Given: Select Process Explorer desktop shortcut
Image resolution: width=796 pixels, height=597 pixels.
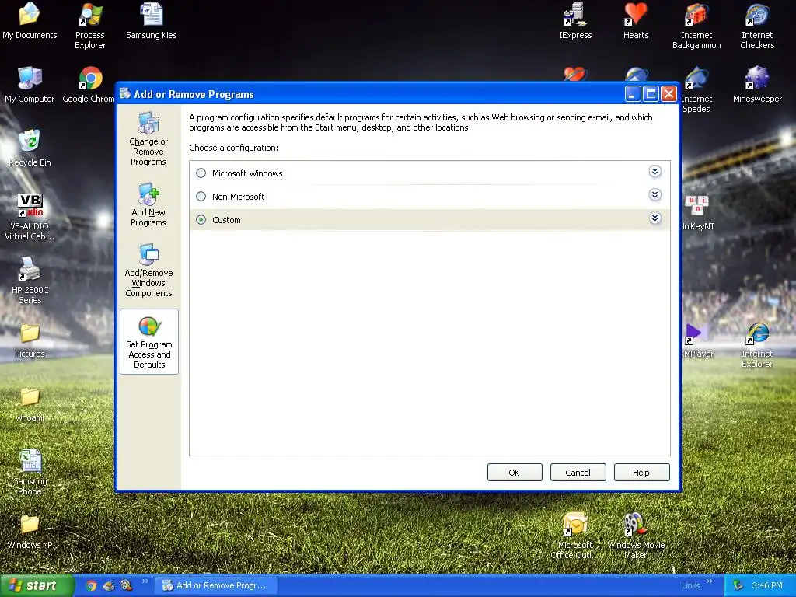Looking at the screenshot, I should coord(90,26).
